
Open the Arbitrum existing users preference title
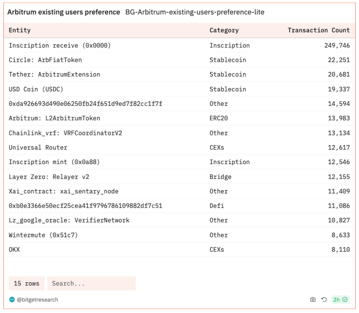pos(64,12)
